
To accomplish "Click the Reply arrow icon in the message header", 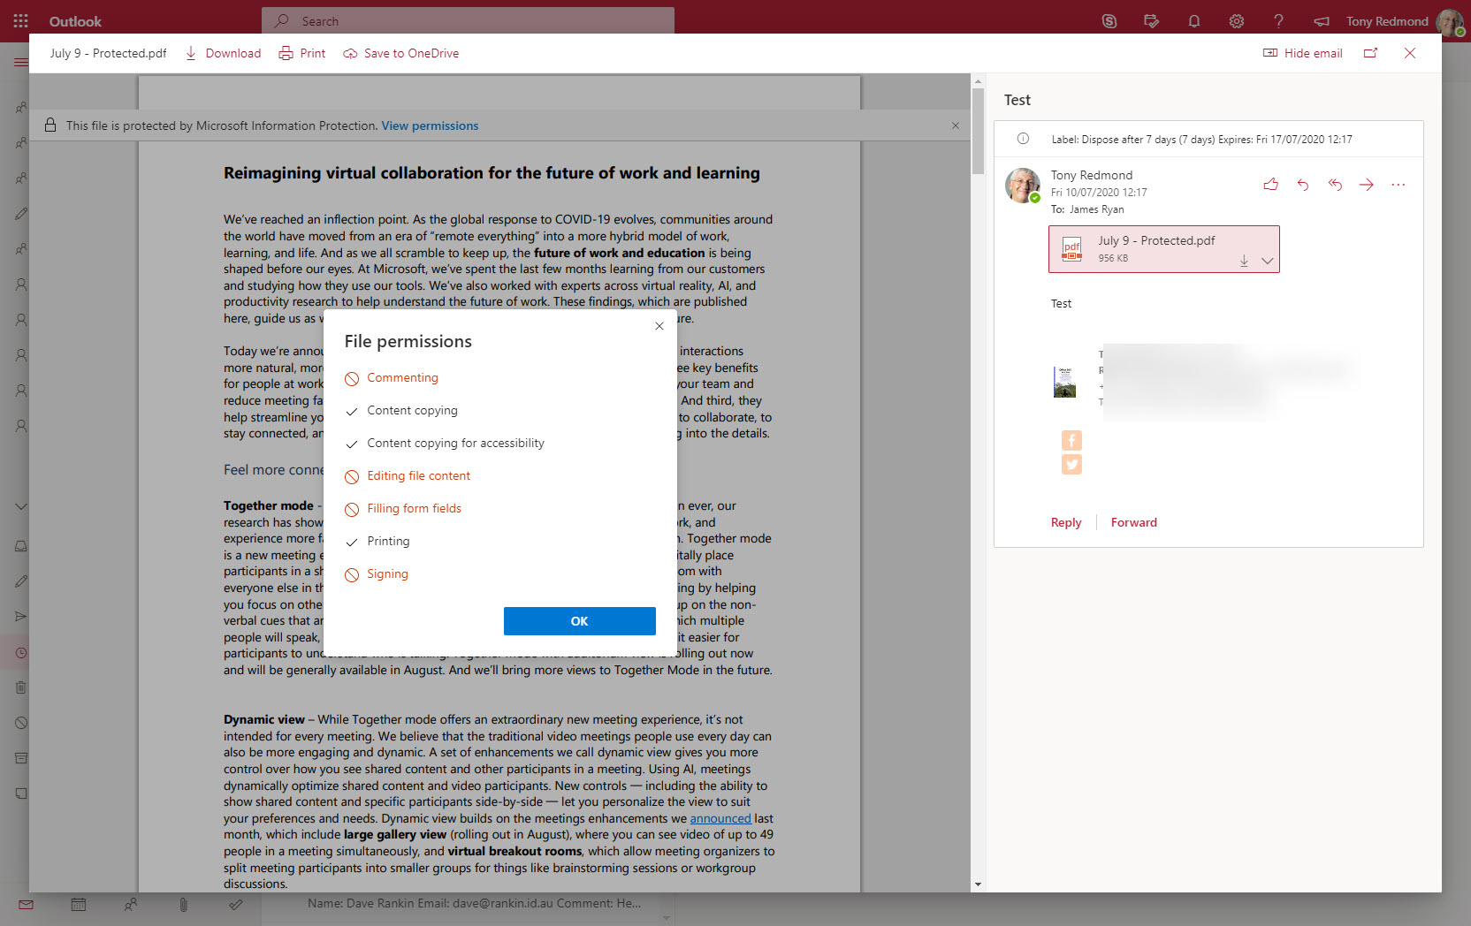I will tap(1302, 185).
